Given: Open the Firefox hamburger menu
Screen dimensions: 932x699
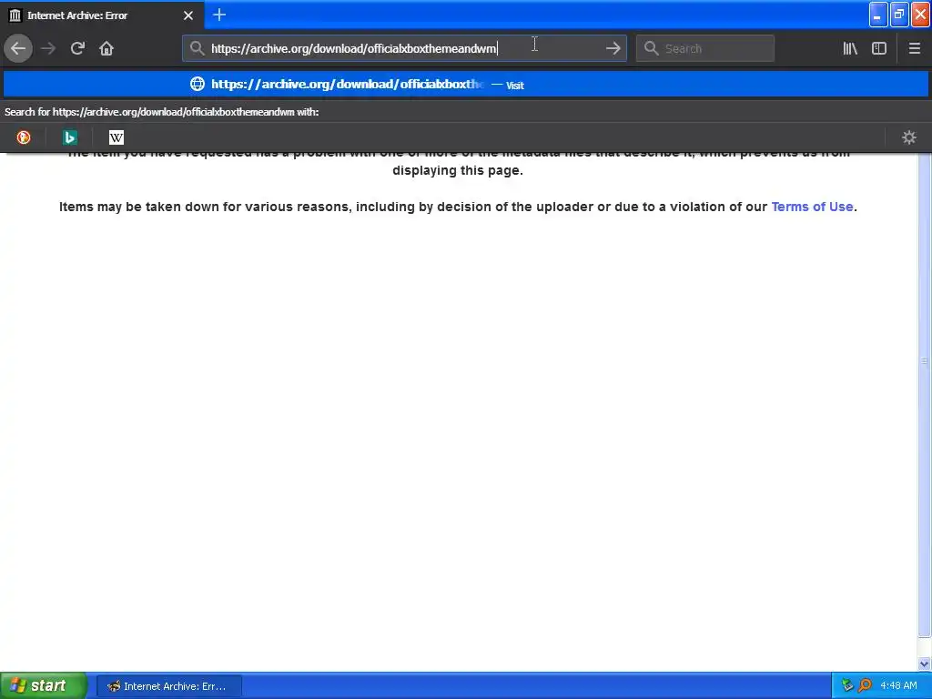Looking at the screenshot, I should tap(914, 48).
